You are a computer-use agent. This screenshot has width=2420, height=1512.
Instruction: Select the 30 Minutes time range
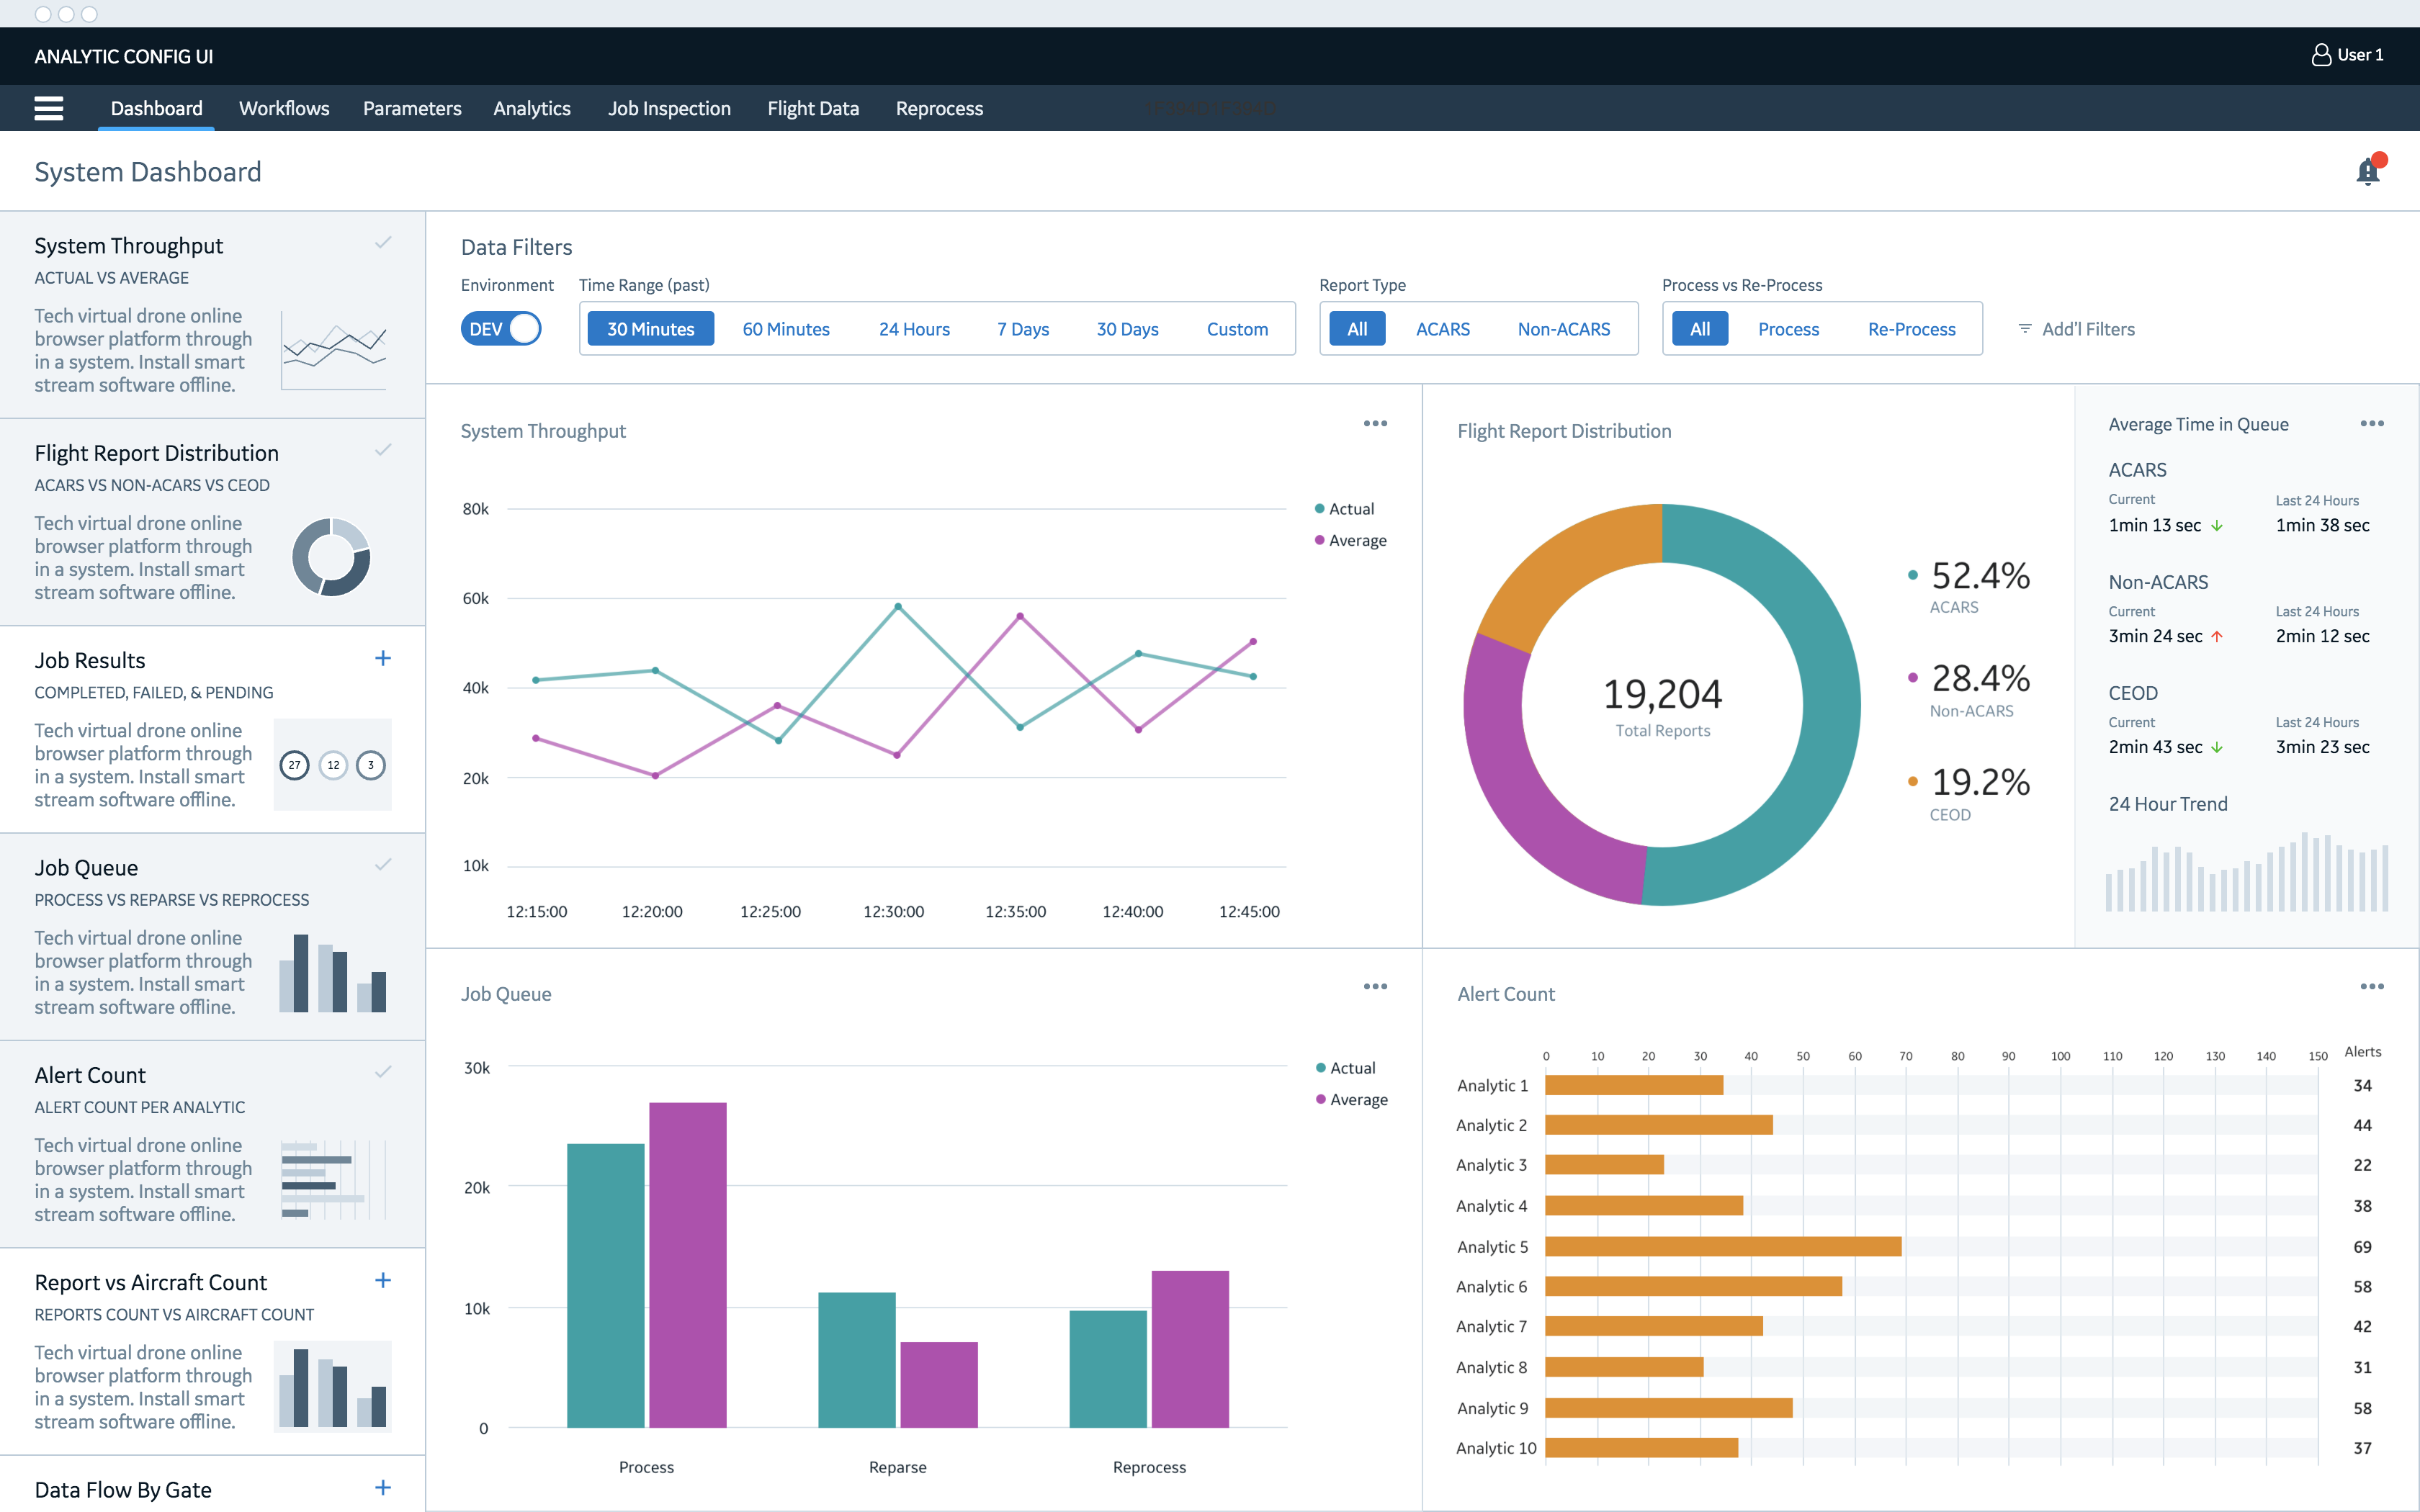pos(650,329)
